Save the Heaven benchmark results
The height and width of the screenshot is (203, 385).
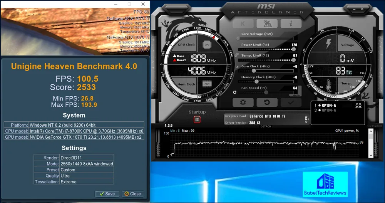coord(107,194)
